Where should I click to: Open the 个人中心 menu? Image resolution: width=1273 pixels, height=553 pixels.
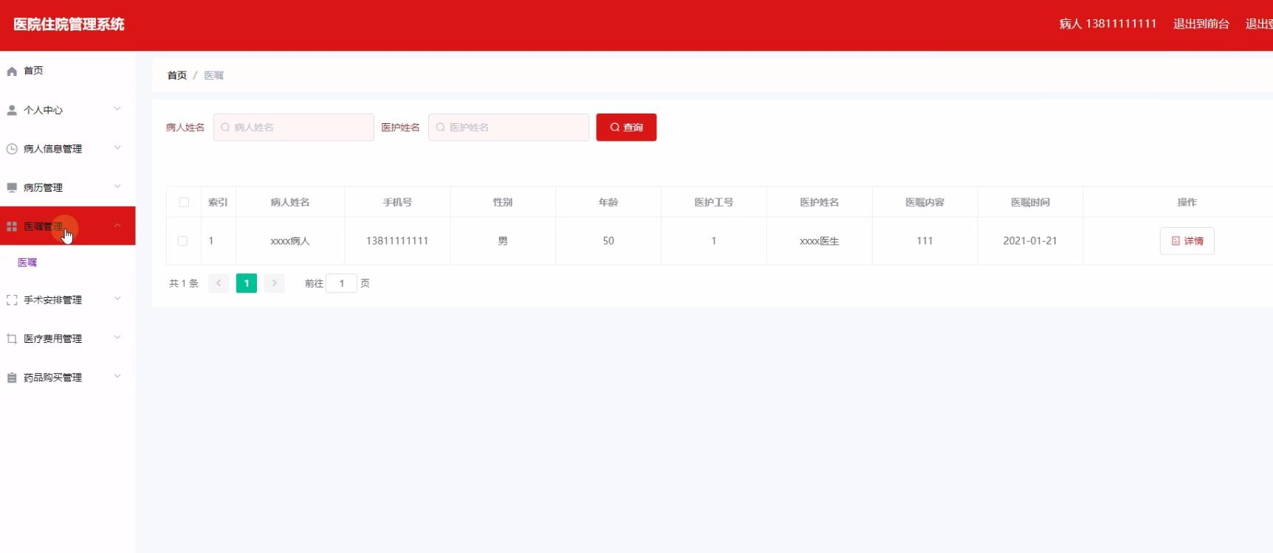(x=68, y=110)
